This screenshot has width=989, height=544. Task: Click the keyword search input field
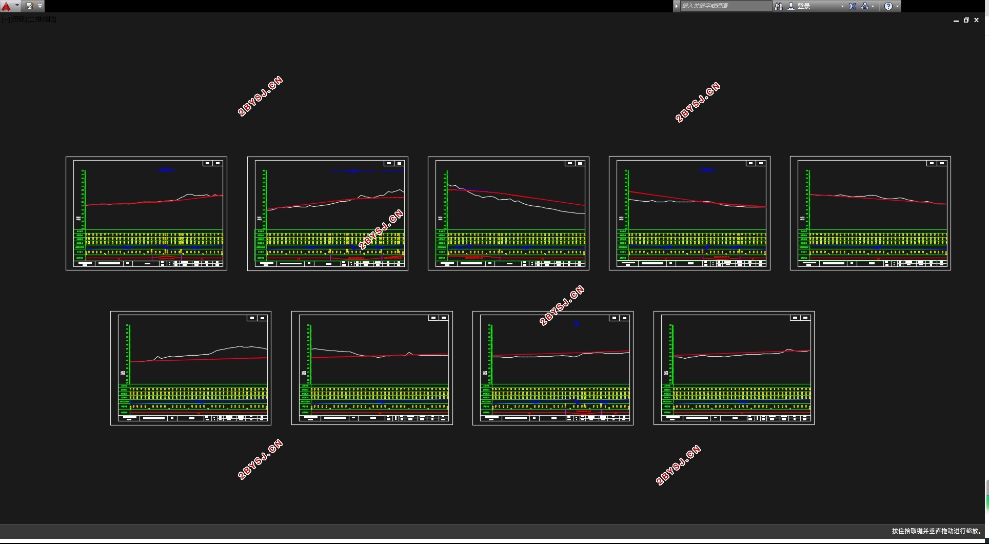[x=725, y=6]
